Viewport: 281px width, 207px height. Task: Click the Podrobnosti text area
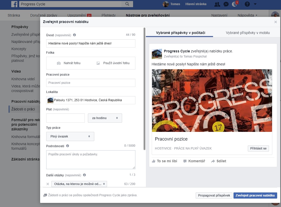91,160
